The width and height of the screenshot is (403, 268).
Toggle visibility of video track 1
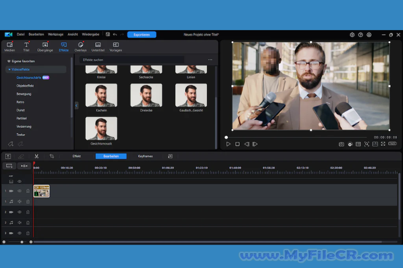click(19, 191)
